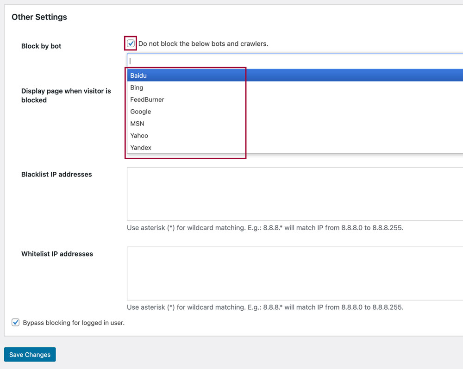This screenshot has height=369, width=463.
Task: Click the 'Blacklist IP addresses' label
Action: pyautogui.click(x=56, y=175)
